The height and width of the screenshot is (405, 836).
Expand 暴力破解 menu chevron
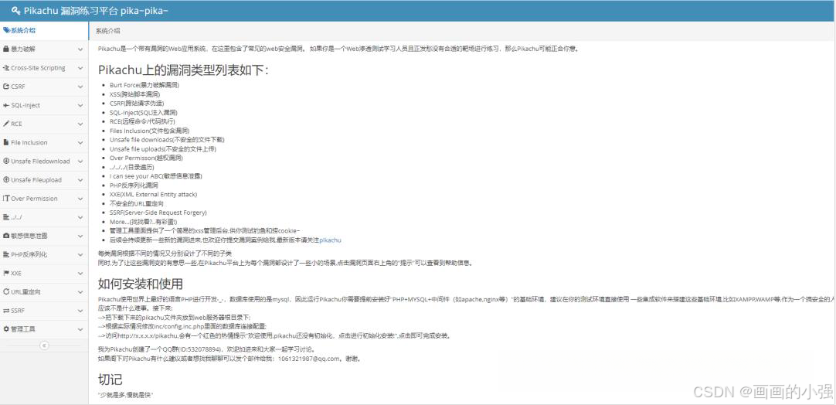(x=80, y=49)
